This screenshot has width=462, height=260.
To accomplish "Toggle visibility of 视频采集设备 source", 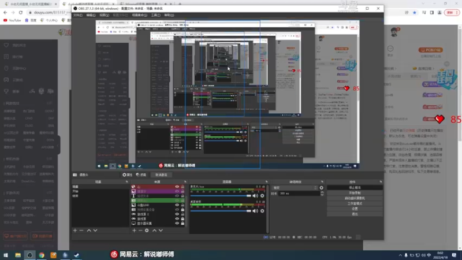I will click(x=177, y=210).
